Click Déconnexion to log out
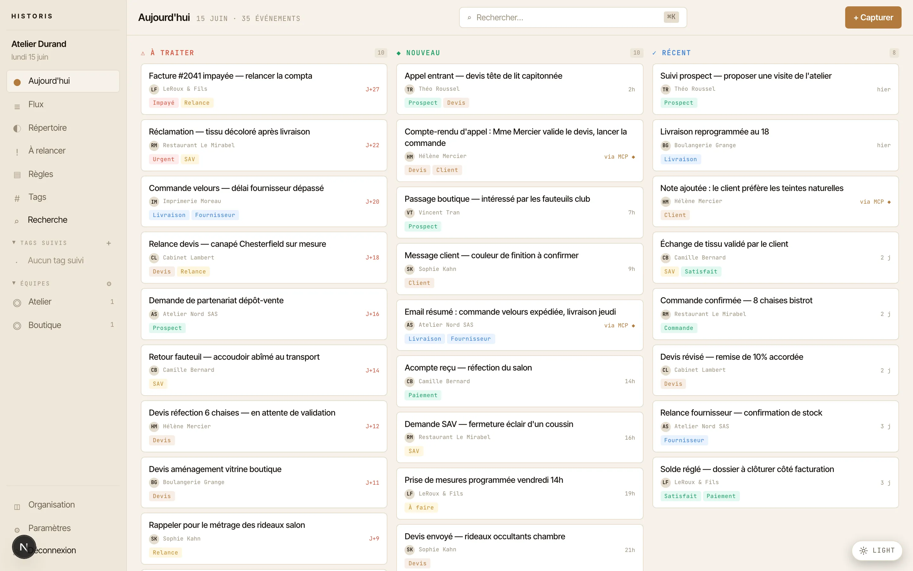This screenshot has width=913, height=571. point(52,551)
